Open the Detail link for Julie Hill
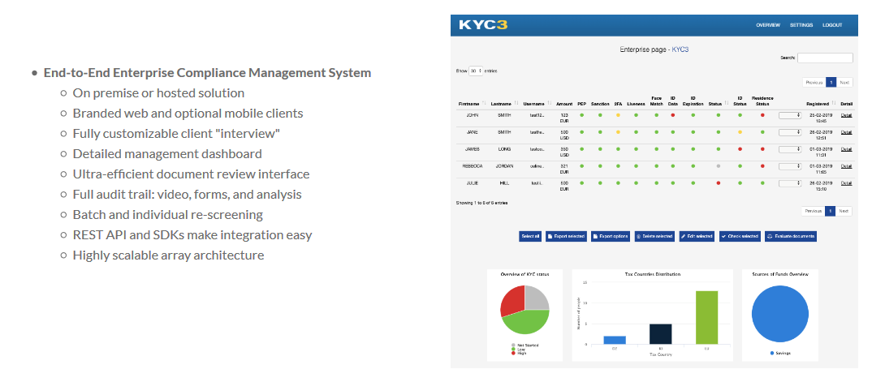Viewport: 872px width, 382px height. pyautogui.click(x=846, y=182)
